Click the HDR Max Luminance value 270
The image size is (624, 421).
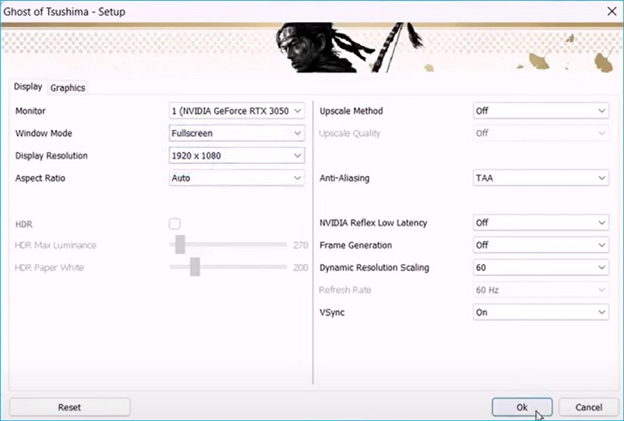[300, 245]
